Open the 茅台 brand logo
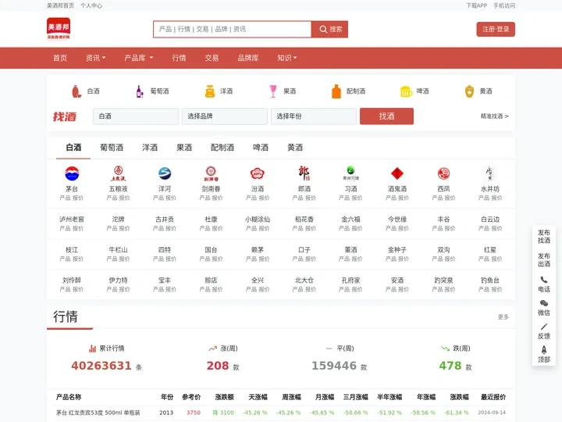The image size is (562, 422). coord(72,173)
